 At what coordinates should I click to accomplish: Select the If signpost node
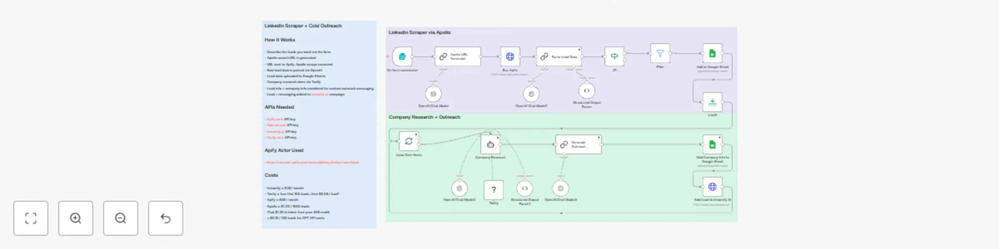click(614, 56)
